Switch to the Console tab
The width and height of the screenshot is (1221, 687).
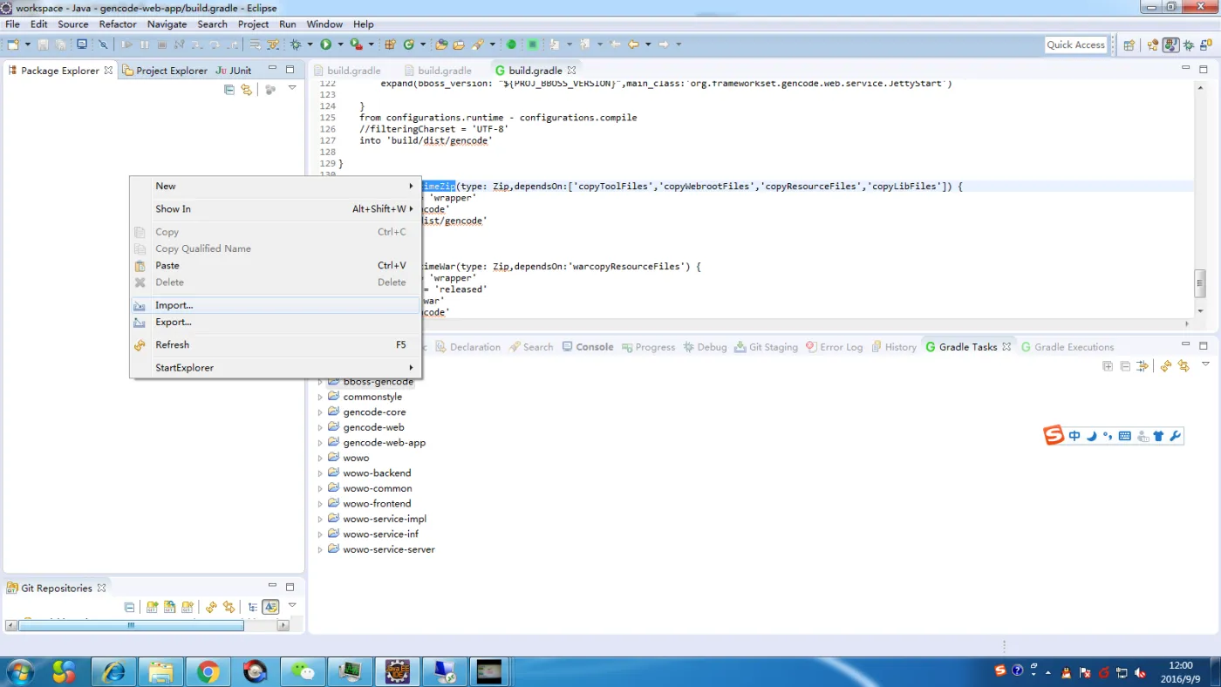[588, 347]
